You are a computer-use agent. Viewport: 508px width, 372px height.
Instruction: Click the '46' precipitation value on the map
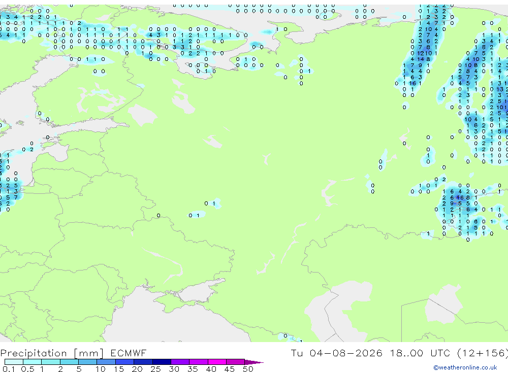pyautogui.click(x=460, y=197)
